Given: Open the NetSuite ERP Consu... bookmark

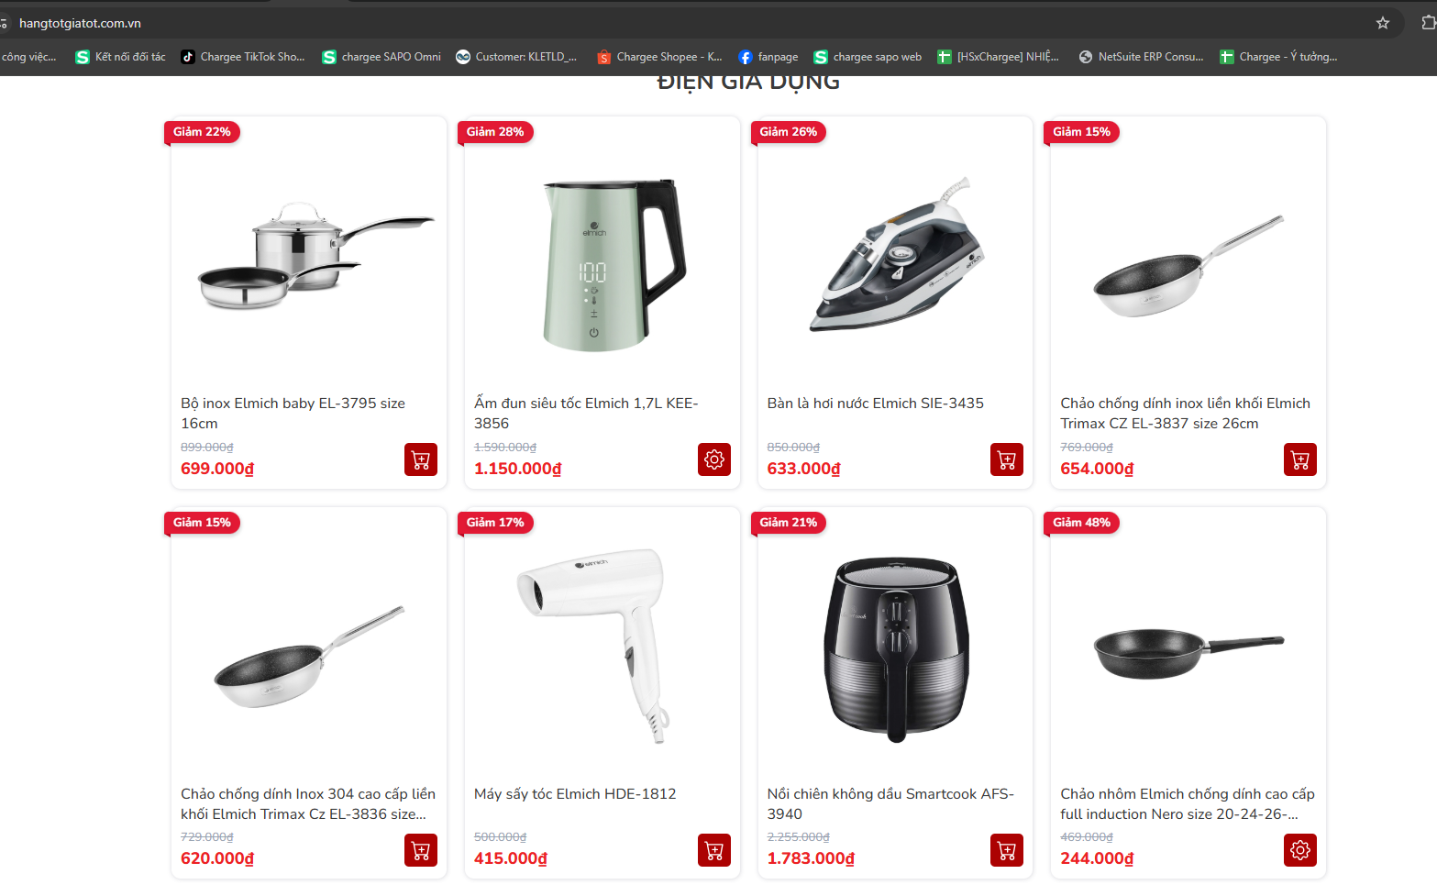Looking at the screenshot, I should pyautogui.click(x=1142, y=57).
